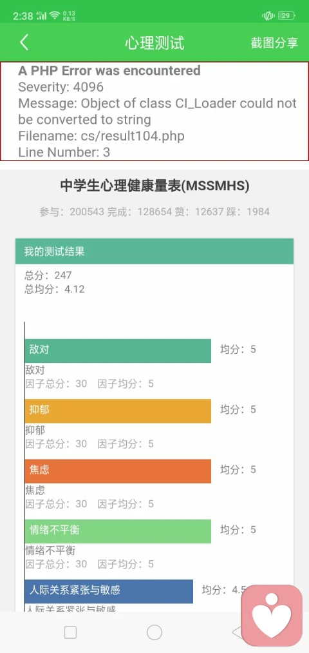Tap the 心理测试 page title
The image size is (309, 653).
pos(154,43)
